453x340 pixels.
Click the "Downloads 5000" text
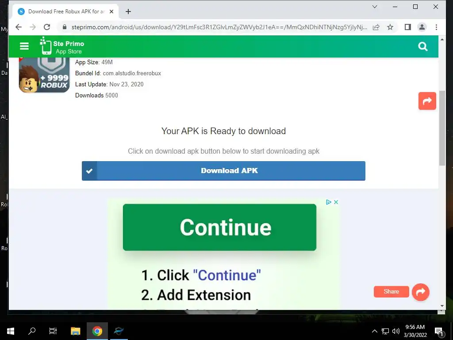(x=96, y=95)
